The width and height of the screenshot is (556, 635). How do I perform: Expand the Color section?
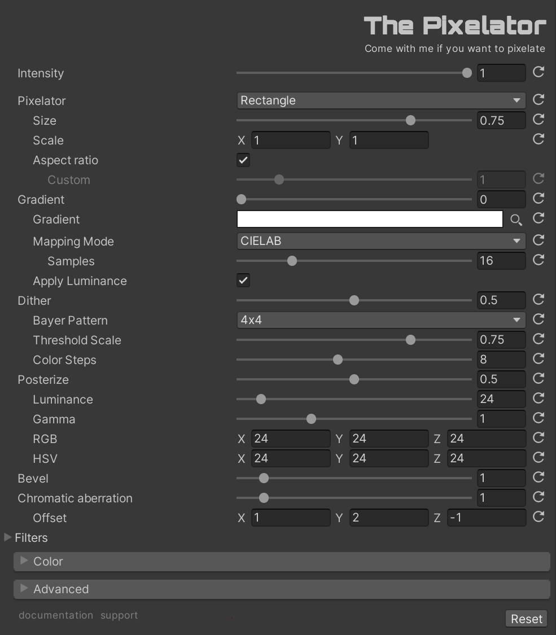pyautogui.click(x=282, y=562)
